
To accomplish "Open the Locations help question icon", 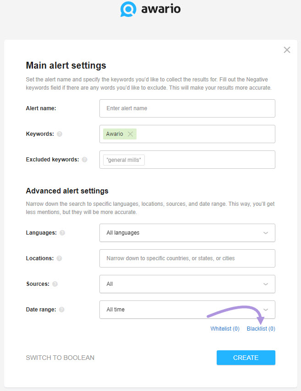I will click(x=59, y=258).
